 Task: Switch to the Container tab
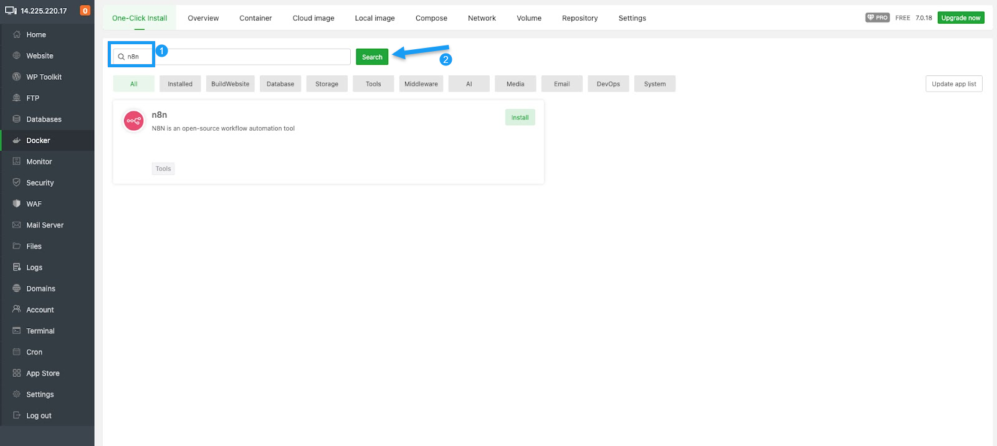(255, 18)
